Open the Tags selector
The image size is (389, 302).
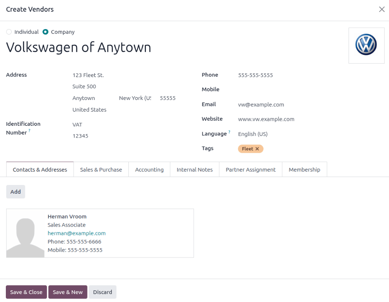coord(292,149)
